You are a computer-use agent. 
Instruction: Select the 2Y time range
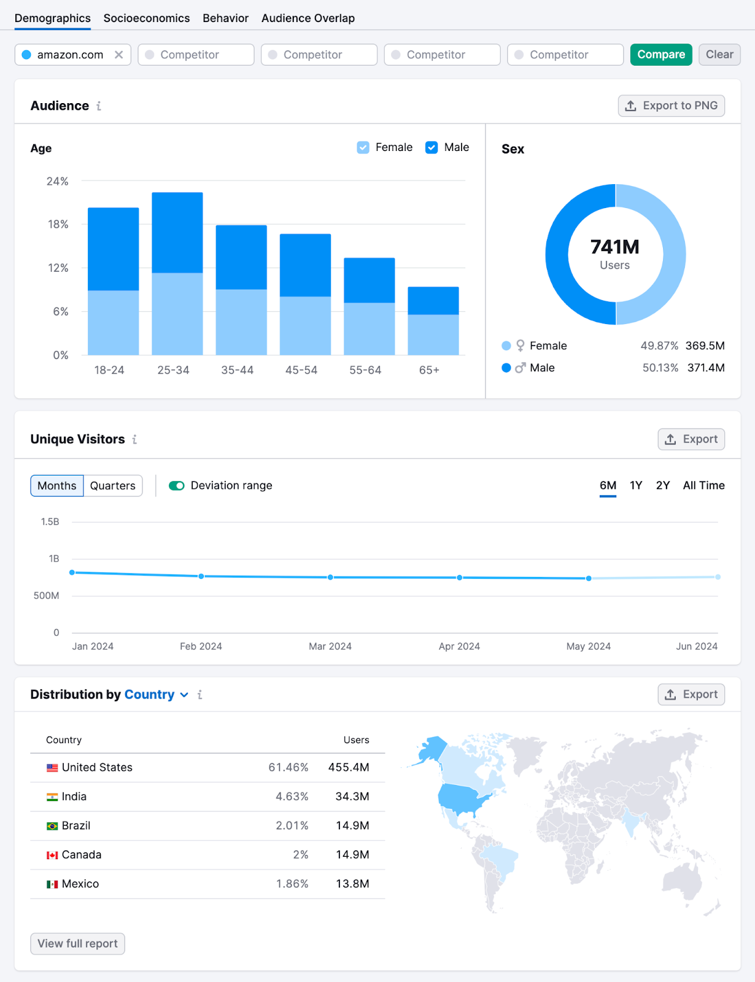click(663, 485)
